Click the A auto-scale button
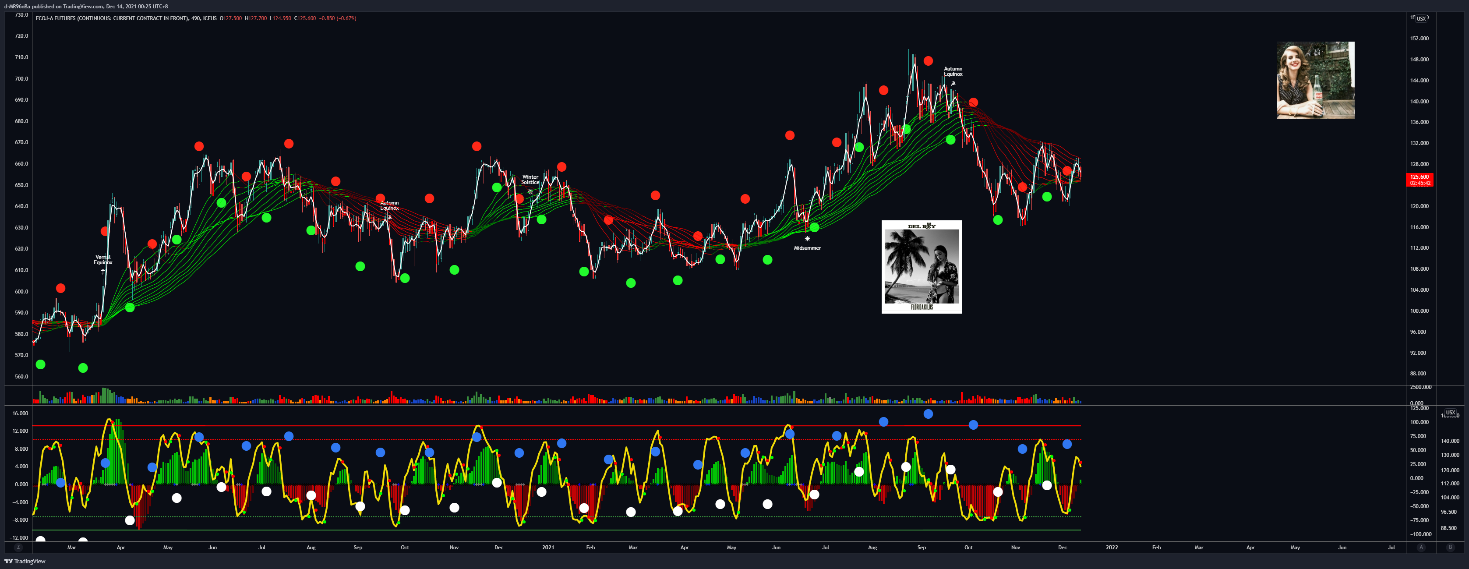 [x=1420, y=548]
